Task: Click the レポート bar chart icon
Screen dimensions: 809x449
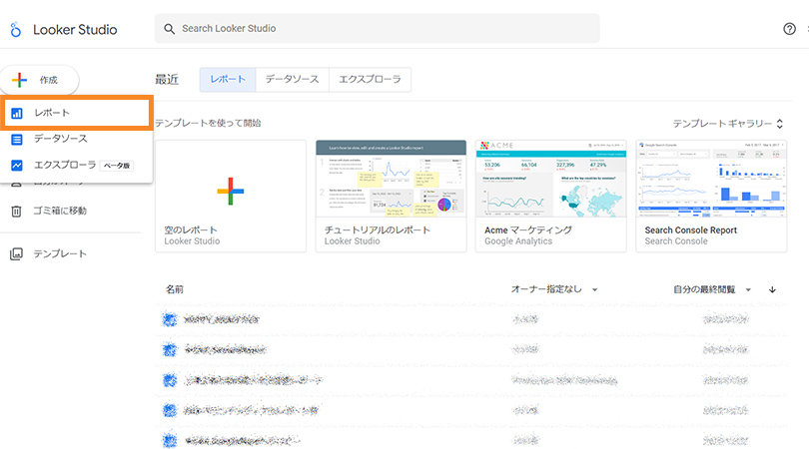Action: tap(17, 113)
